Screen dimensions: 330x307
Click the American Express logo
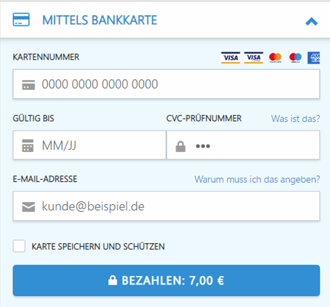click(x=314, y=57)
